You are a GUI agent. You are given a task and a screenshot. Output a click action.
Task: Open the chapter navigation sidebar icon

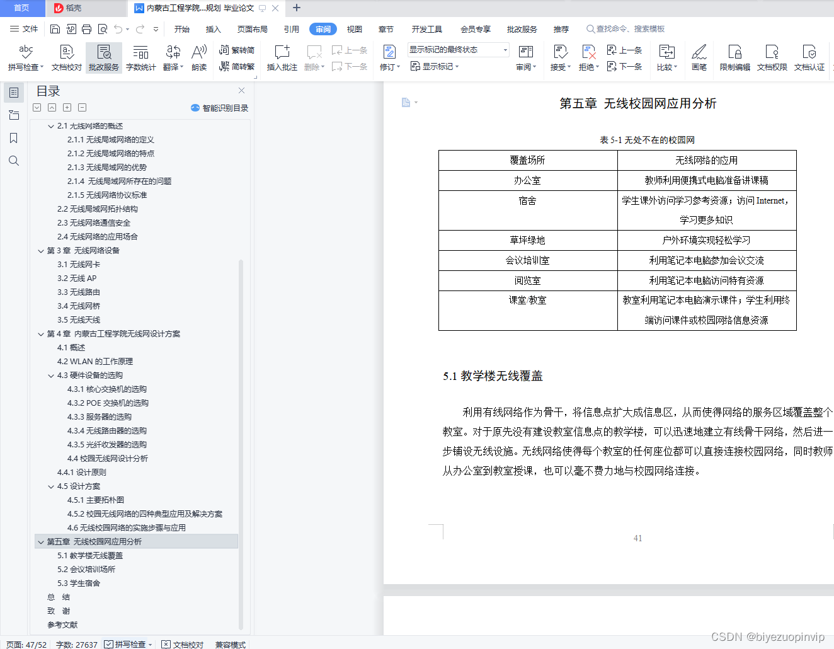pos(14,115)
